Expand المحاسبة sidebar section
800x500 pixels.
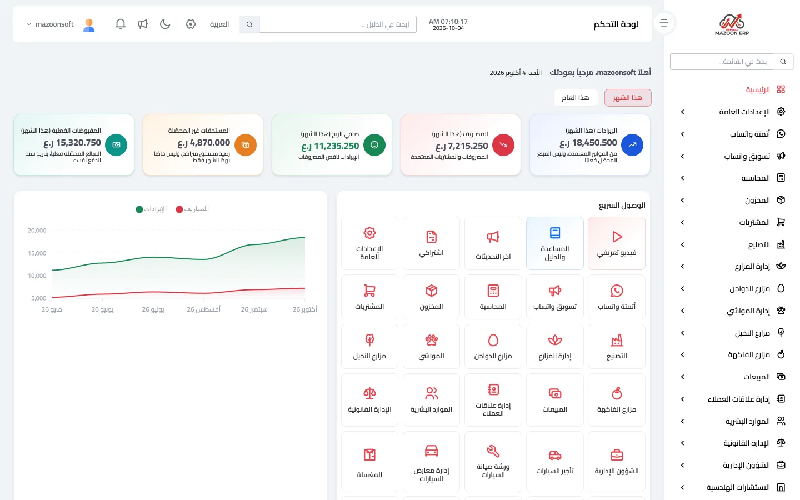pos(732,178)
